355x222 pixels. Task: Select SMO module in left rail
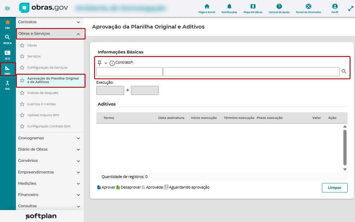click(x=7, y=69)
